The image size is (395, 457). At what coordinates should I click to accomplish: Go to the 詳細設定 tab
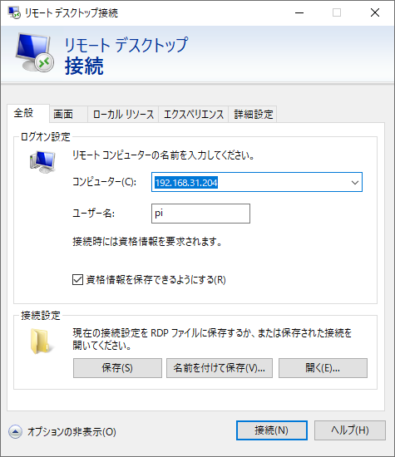click(x=253, y=115)
